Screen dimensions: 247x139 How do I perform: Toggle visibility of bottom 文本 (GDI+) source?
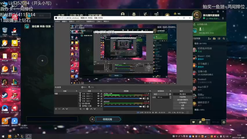(98, 101)
